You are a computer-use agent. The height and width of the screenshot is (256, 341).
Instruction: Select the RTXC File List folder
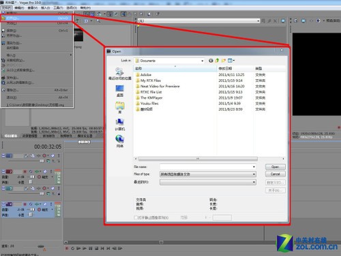click(149, 92)
